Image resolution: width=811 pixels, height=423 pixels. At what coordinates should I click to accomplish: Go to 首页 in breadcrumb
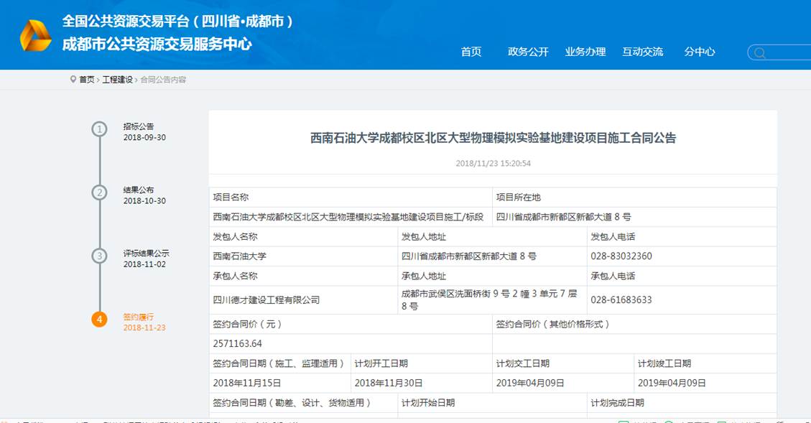coord(87,80)
